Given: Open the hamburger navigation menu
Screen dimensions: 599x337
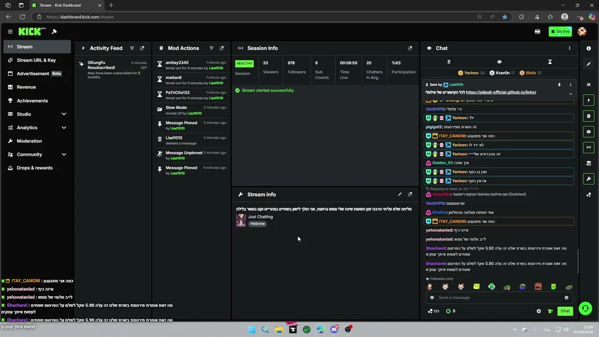Looking at the screenshot, I should tap(10, 32).
